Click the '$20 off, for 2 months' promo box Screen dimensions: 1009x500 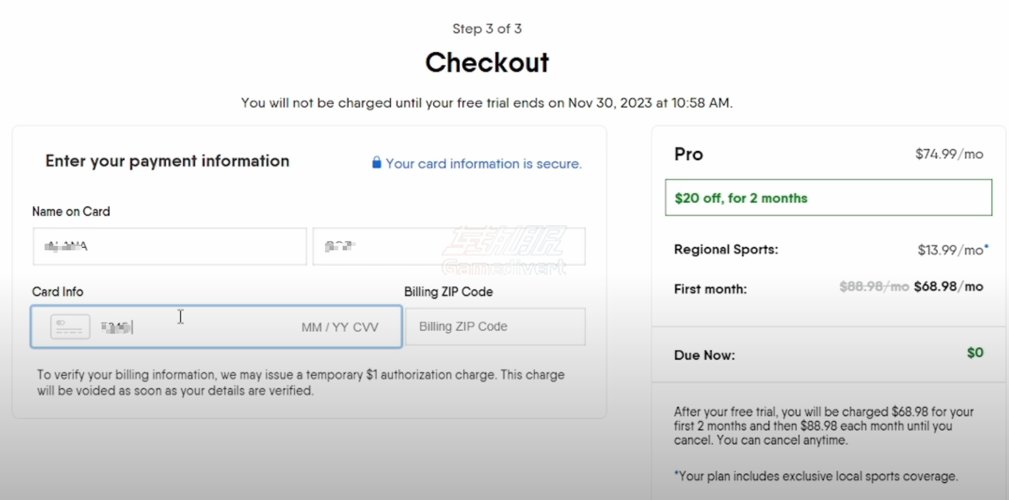pos(828,198)
